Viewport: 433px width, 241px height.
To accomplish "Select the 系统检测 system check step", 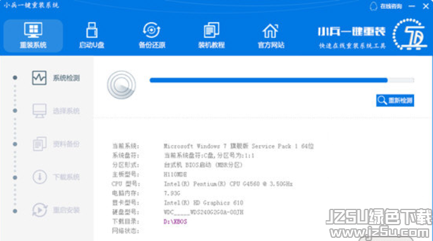I will (x=56, y=78).
